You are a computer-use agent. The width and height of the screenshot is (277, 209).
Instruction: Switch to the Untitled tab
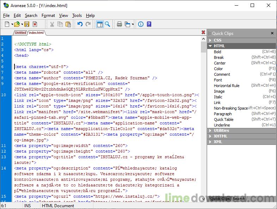click(20, 33)
